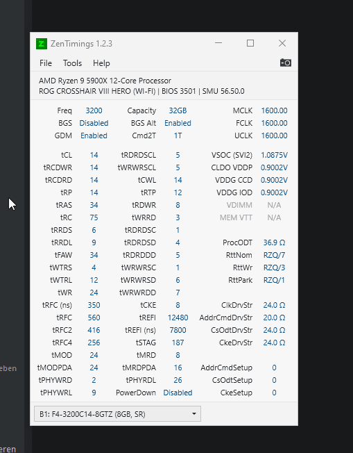Click the VDDG CCD value 0.9002V
Image resolution: width=353 pixels, height=453 pixels.
click(274, 180)
